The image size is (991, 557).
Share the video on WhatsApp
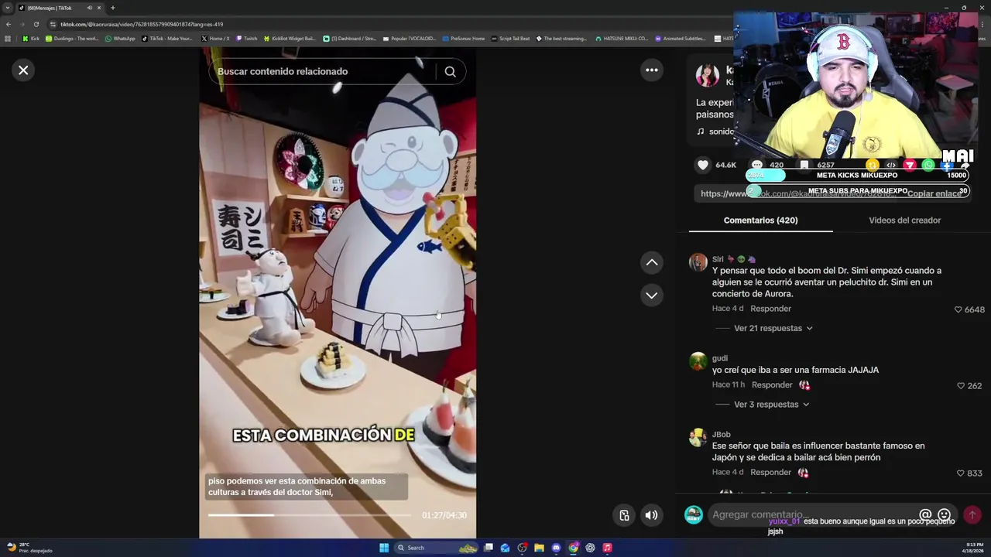(928, 165)
